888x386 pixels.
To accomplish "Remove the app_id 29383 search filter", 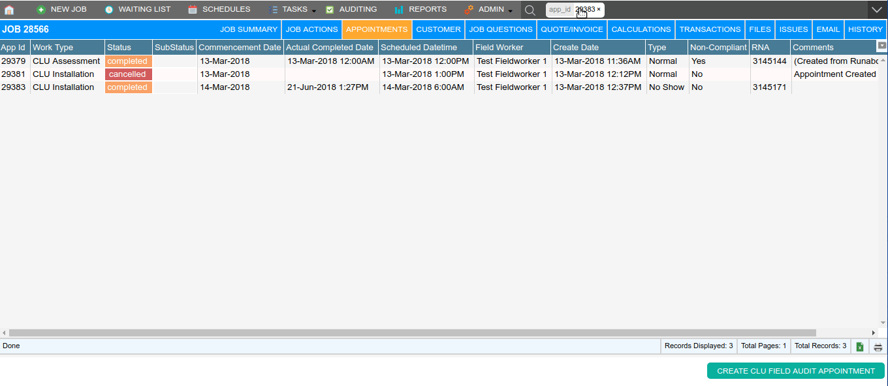I will click(599, 10).
